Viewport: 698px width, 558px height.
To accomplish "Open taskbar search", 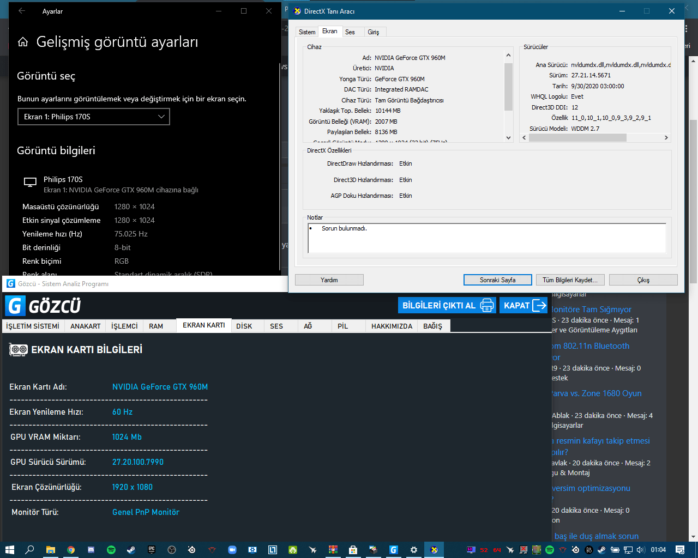I will (29, 550).
